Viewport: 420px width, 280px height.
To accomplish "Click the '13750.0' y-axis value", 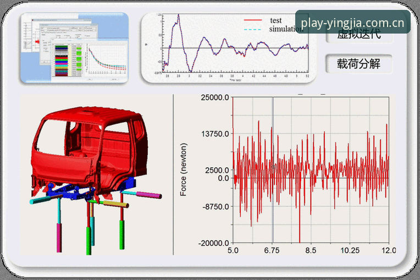I will coord(215,134).
